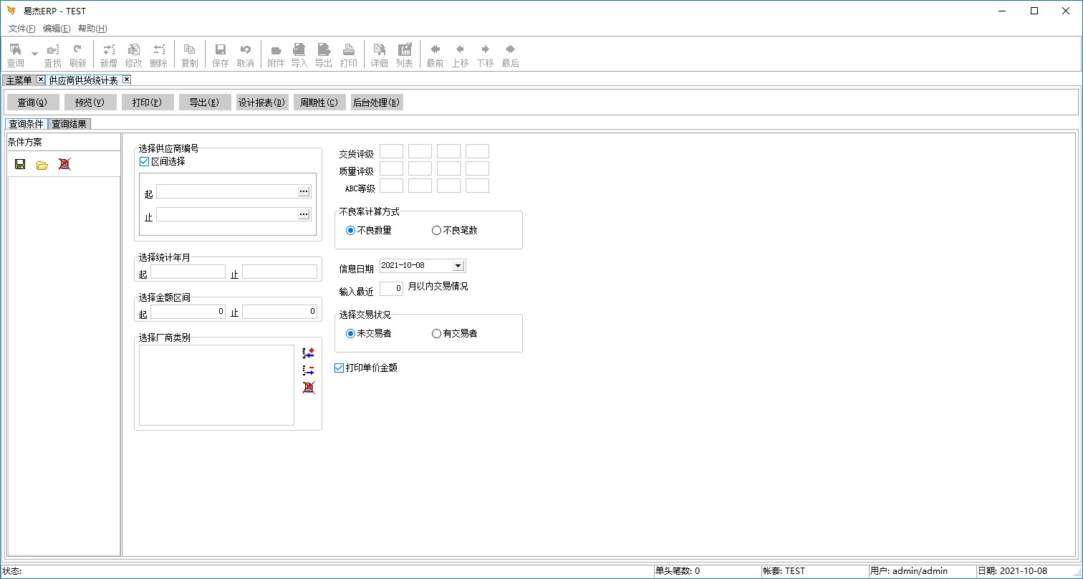Click remove vendor category icon
This screenshot has width=1083, height=579.
tap(308, 370)
